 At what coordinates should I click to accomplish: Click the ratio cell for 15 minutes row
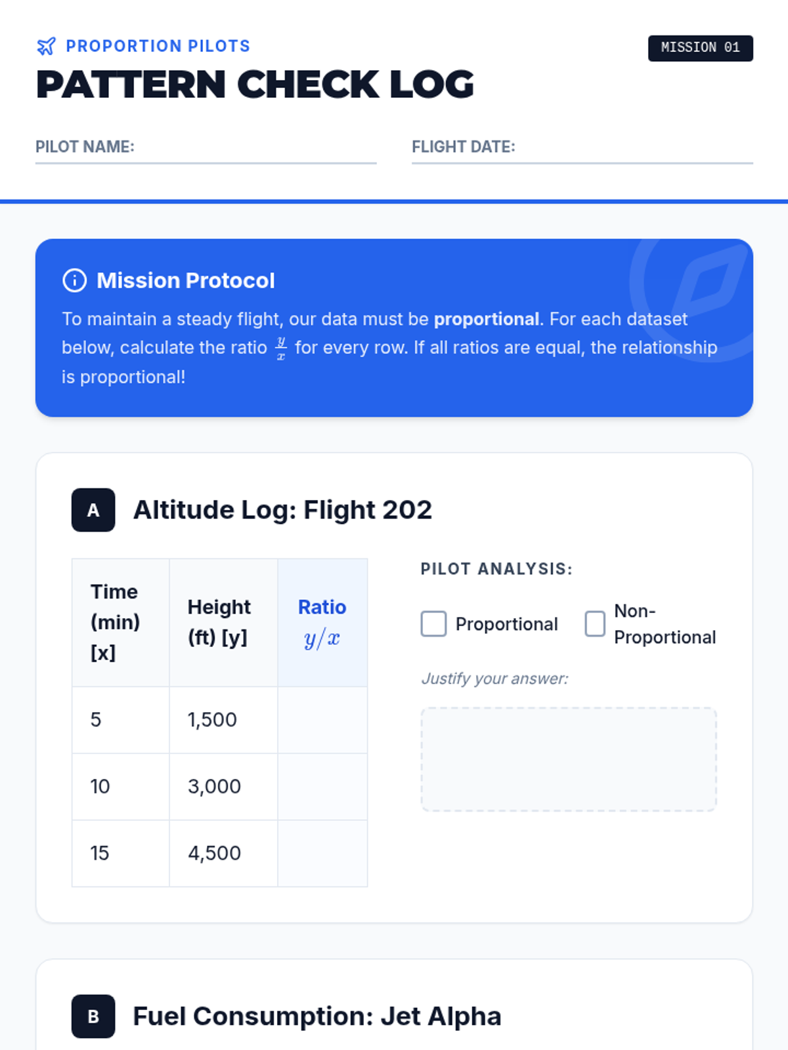pyautogui.click(x=322, y=853)
